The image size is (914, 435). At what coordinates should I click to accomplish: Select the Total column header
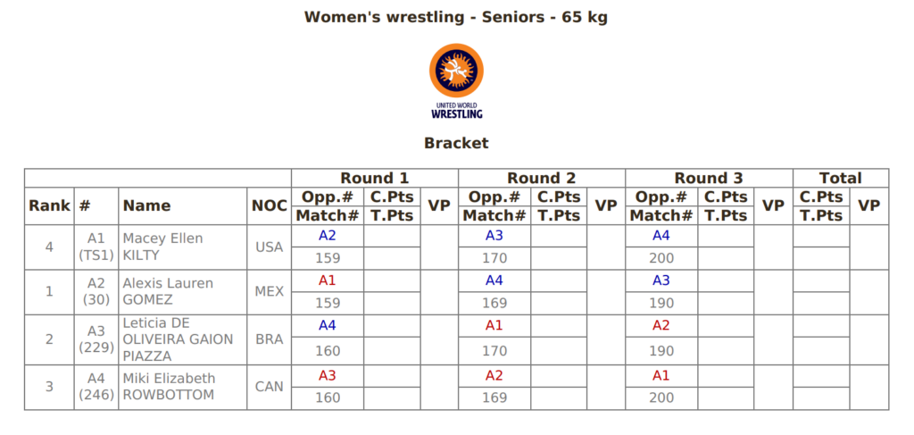(x=840, y=178)
